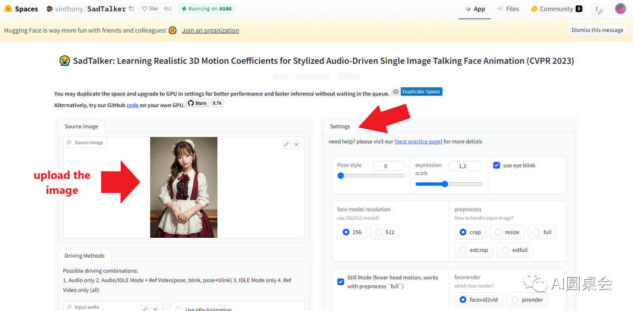Open the best practice page link
This screenshot has height=311, width=633.
coord(418,142)
